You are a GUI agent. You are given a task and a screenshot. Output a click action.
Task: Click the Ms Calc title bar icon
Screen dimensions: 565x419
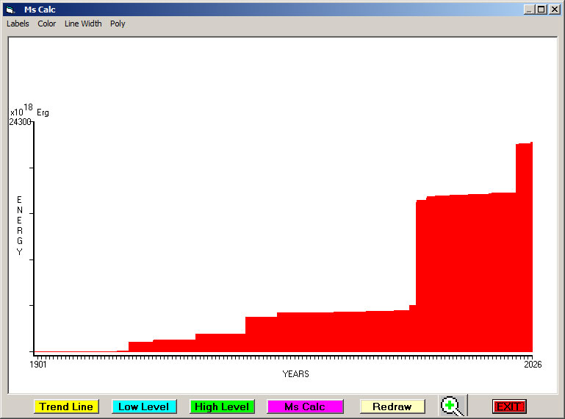click(x=10, y=10)
